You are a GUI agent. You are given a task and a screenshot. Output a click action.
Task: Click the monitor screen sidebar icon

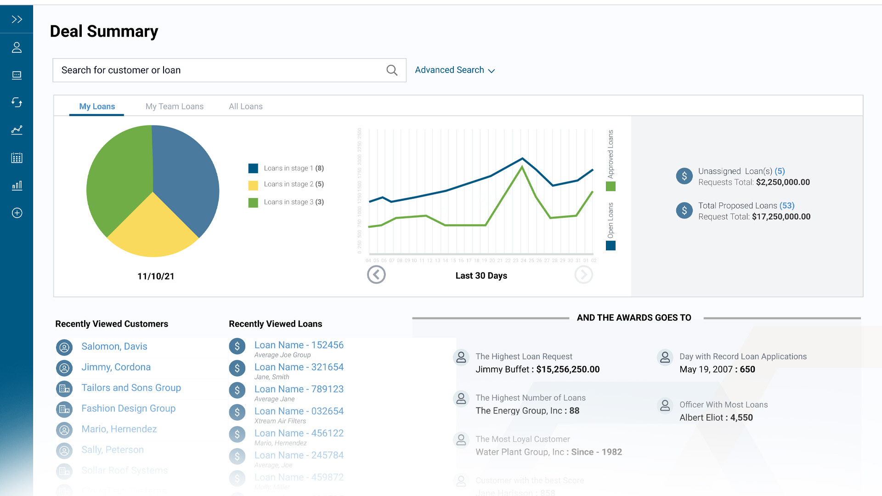(17, 75)
